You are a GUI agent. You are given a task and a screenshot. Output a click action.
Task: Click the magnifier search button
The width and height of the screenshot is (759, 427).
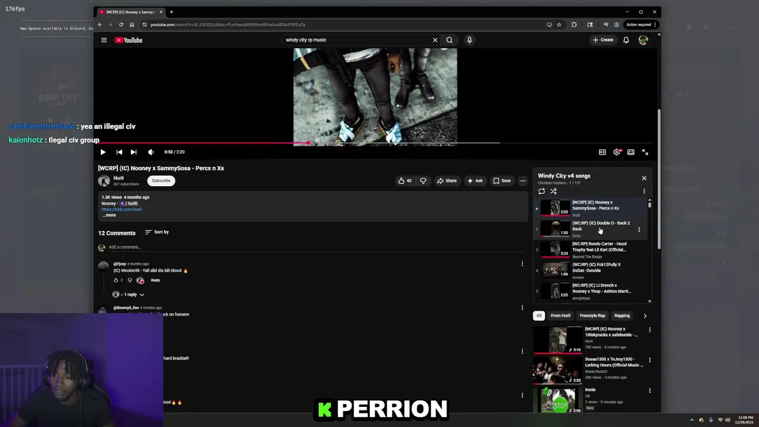point(449,40)
